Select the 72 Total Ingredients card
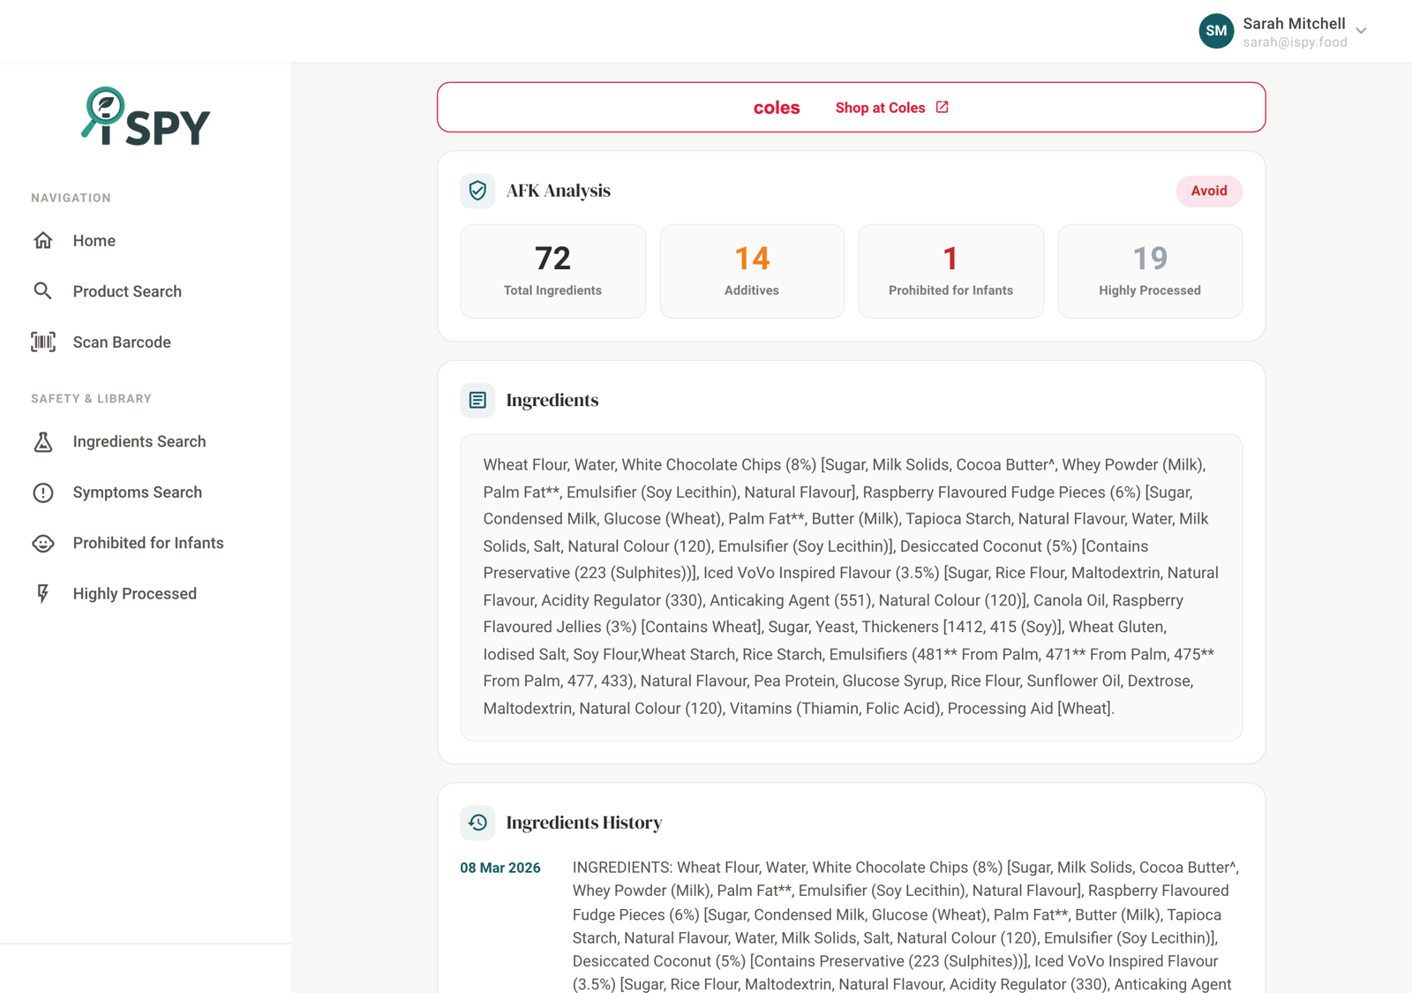 click(x=553, y=271)
